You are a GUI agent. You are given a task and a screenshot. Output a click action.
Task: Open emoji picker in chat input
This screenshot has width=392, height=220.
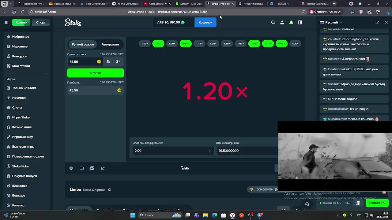click(x=384, y=193)
